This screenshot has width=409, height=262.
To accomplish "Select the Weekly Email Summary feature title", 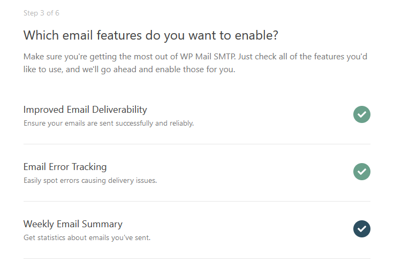I will click(73, 224).
